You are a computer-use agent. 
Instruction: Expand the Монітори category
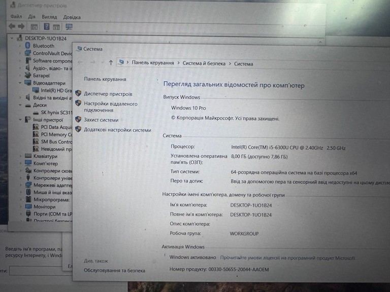point(20,207)
